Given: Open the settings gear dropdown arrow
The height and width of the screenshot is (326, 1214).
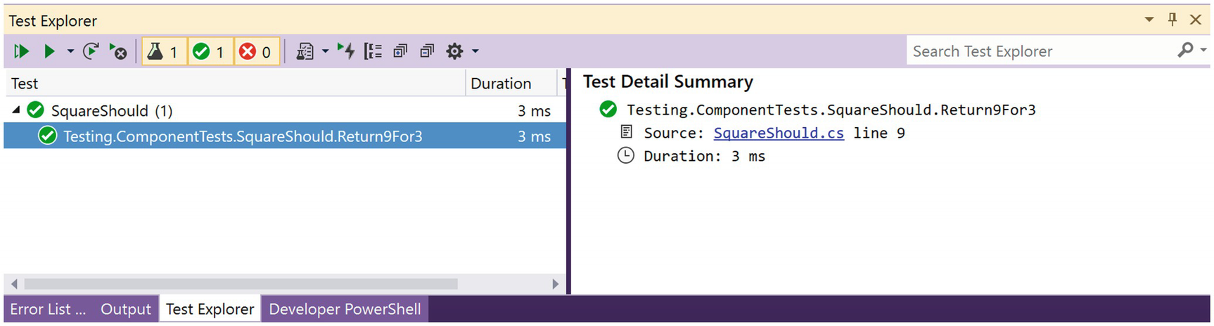Looking at the screenshot, I should click(x=475, y=51).
